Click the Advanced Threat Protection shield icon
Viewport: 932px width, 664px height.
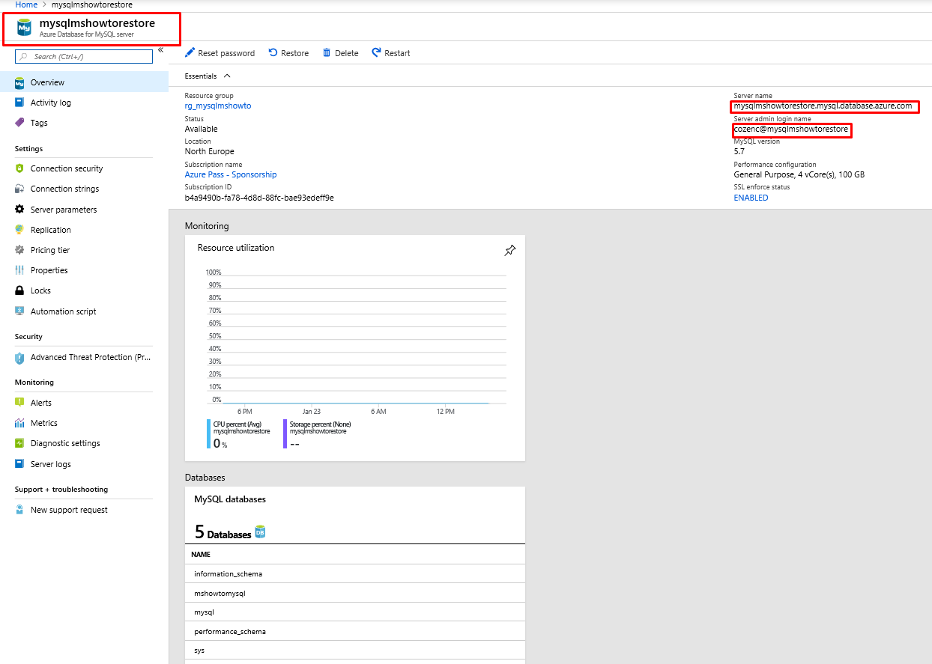pos(19,358)
